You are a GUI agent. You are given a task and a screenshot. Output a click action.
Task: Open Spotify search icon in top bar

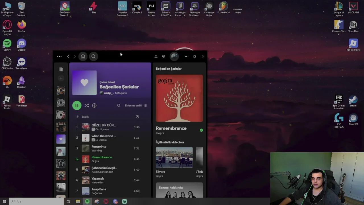point(94,56)
